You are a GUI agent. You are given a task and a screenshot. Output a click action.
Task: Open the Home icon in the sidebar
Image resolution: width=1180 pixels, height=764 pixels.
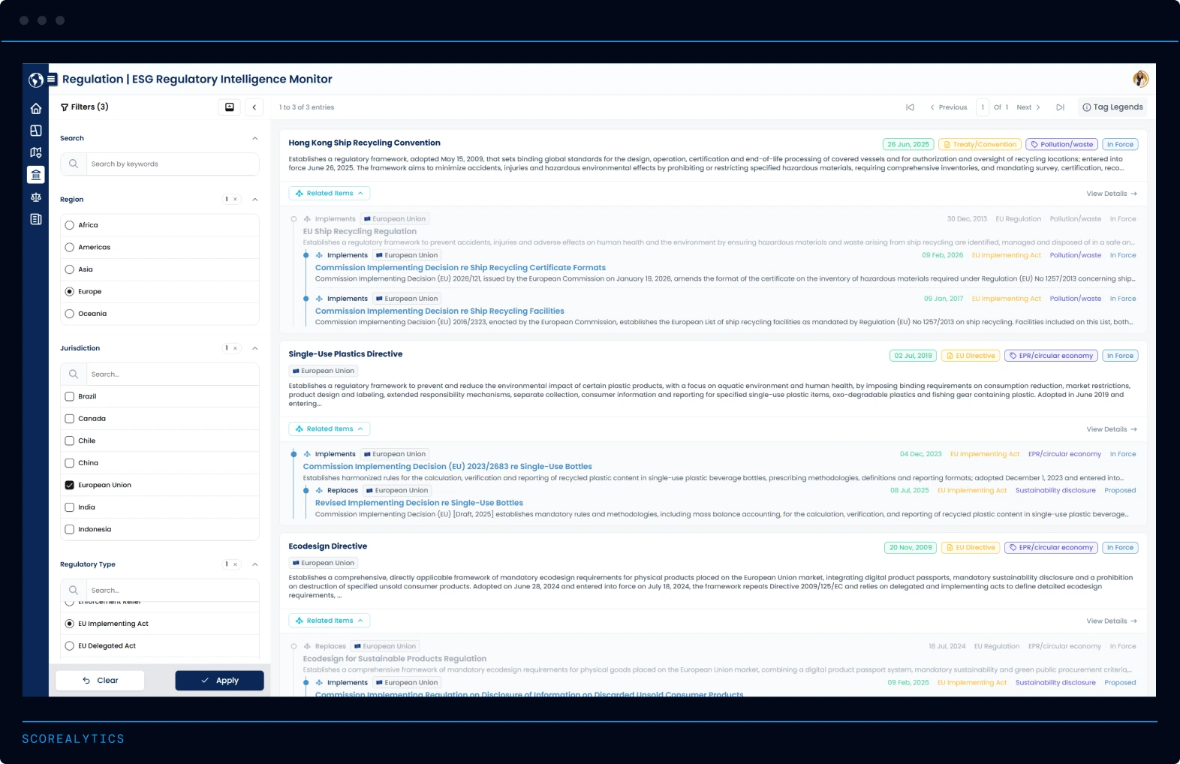click(35, 109)
